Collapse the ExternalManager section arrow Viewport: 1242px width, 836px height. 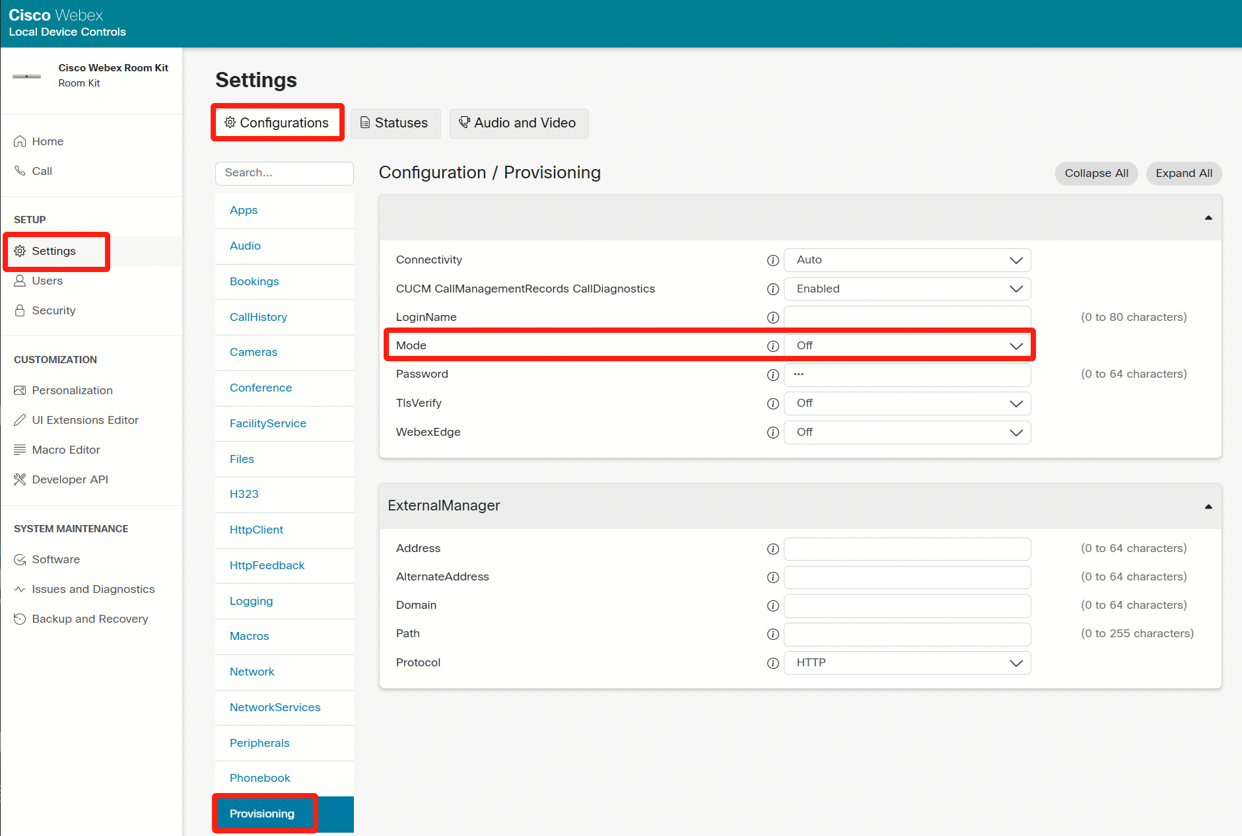[x=1208, y=506]
